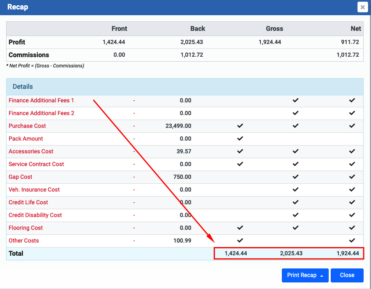Click the Flooring Cost Front checkmark
This screenshot has height=289, width=371.
(x=240, y=228)
